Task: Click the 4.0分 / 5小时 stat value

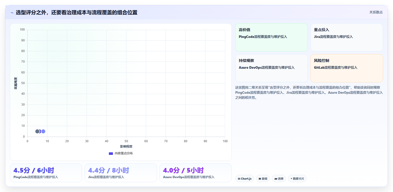Action: [x=183, y=170]
